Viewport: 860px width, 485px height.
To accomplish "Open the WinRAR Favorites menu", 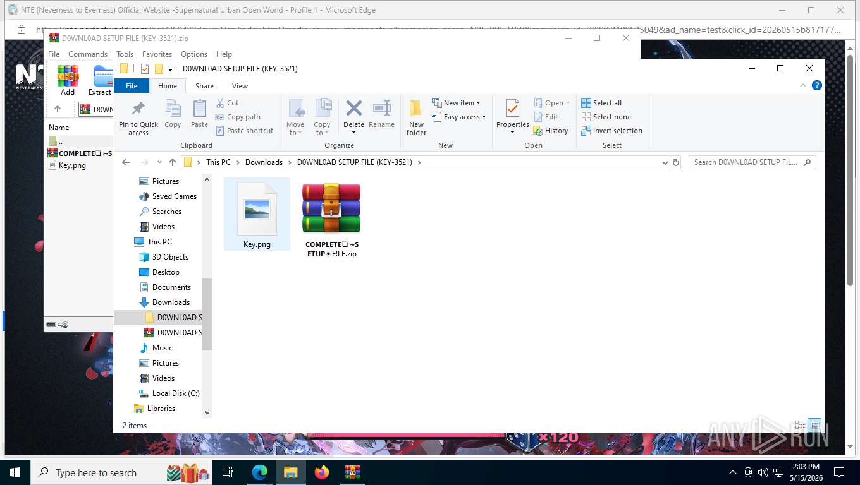I will (157, 54).
